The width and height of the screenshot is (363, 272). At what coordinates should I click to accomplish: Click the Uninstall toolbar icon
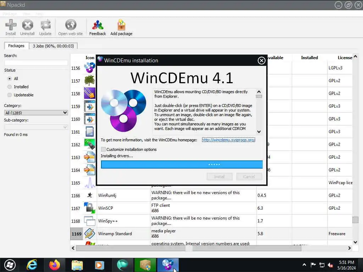[27, 25]
